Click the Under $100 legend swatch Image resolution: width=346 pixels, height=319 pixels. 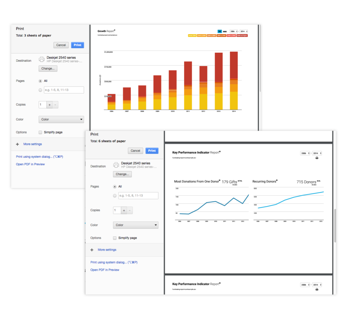tap(192, 35)
